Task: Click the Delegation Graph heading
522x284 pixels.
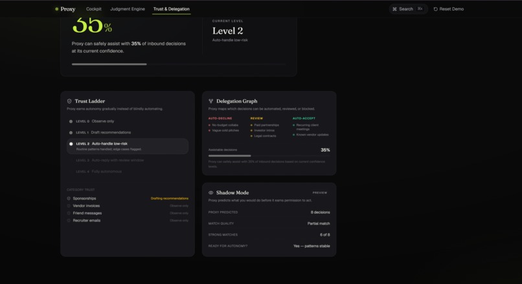Action: point(236,101)
